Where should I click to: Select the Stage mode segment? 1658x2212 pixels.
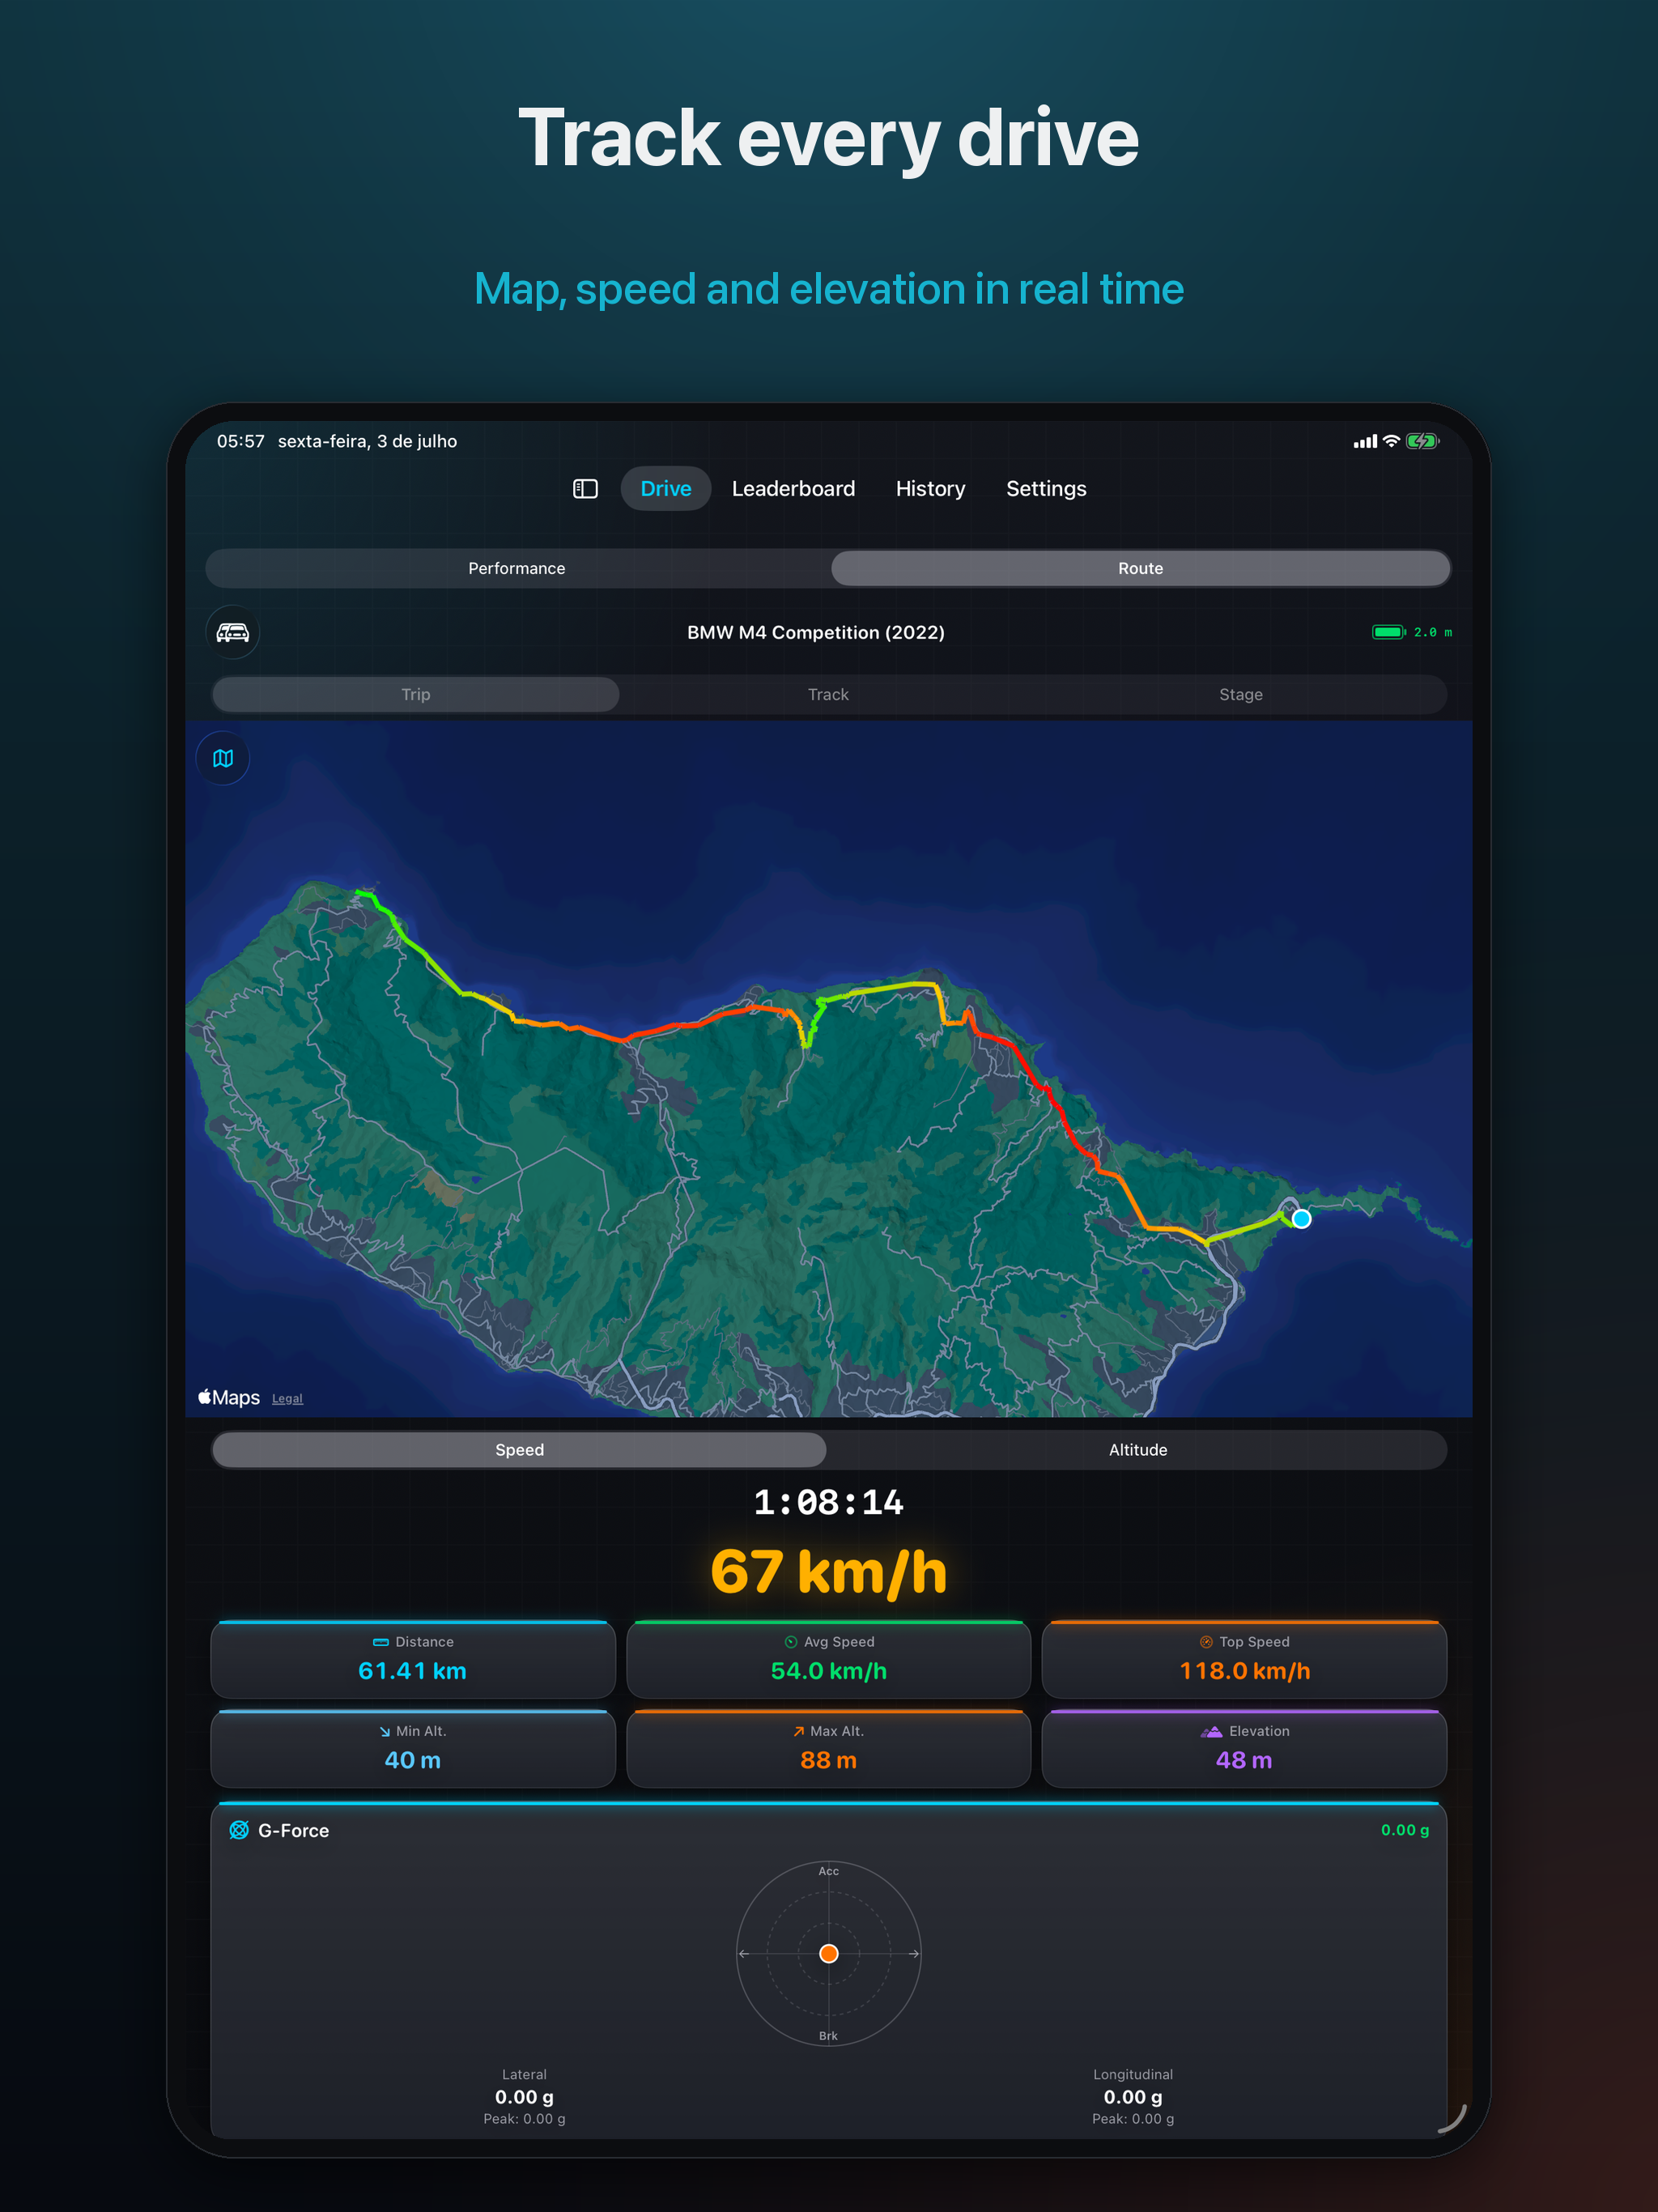pyautogui.click(x=1241, y=694)
